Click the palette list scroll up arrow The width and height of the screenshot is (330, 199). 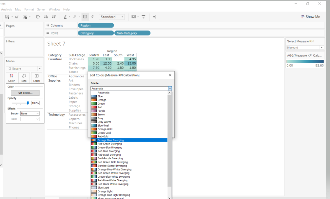click(x=169, y=93)
